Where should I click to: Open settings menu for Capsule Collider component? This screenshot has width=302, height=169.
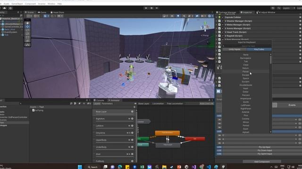coord(300,17)
